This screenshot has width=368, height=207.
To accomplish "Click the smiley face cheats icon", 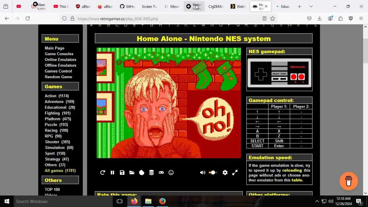I will [171, 172].
